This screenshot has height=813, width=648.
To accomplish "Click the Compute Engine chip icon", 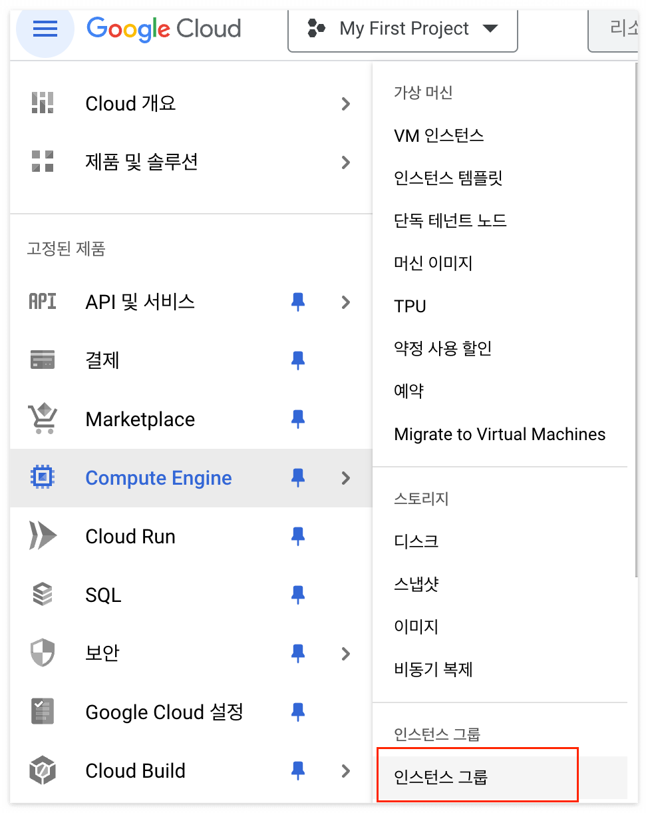I will (43, 477).
